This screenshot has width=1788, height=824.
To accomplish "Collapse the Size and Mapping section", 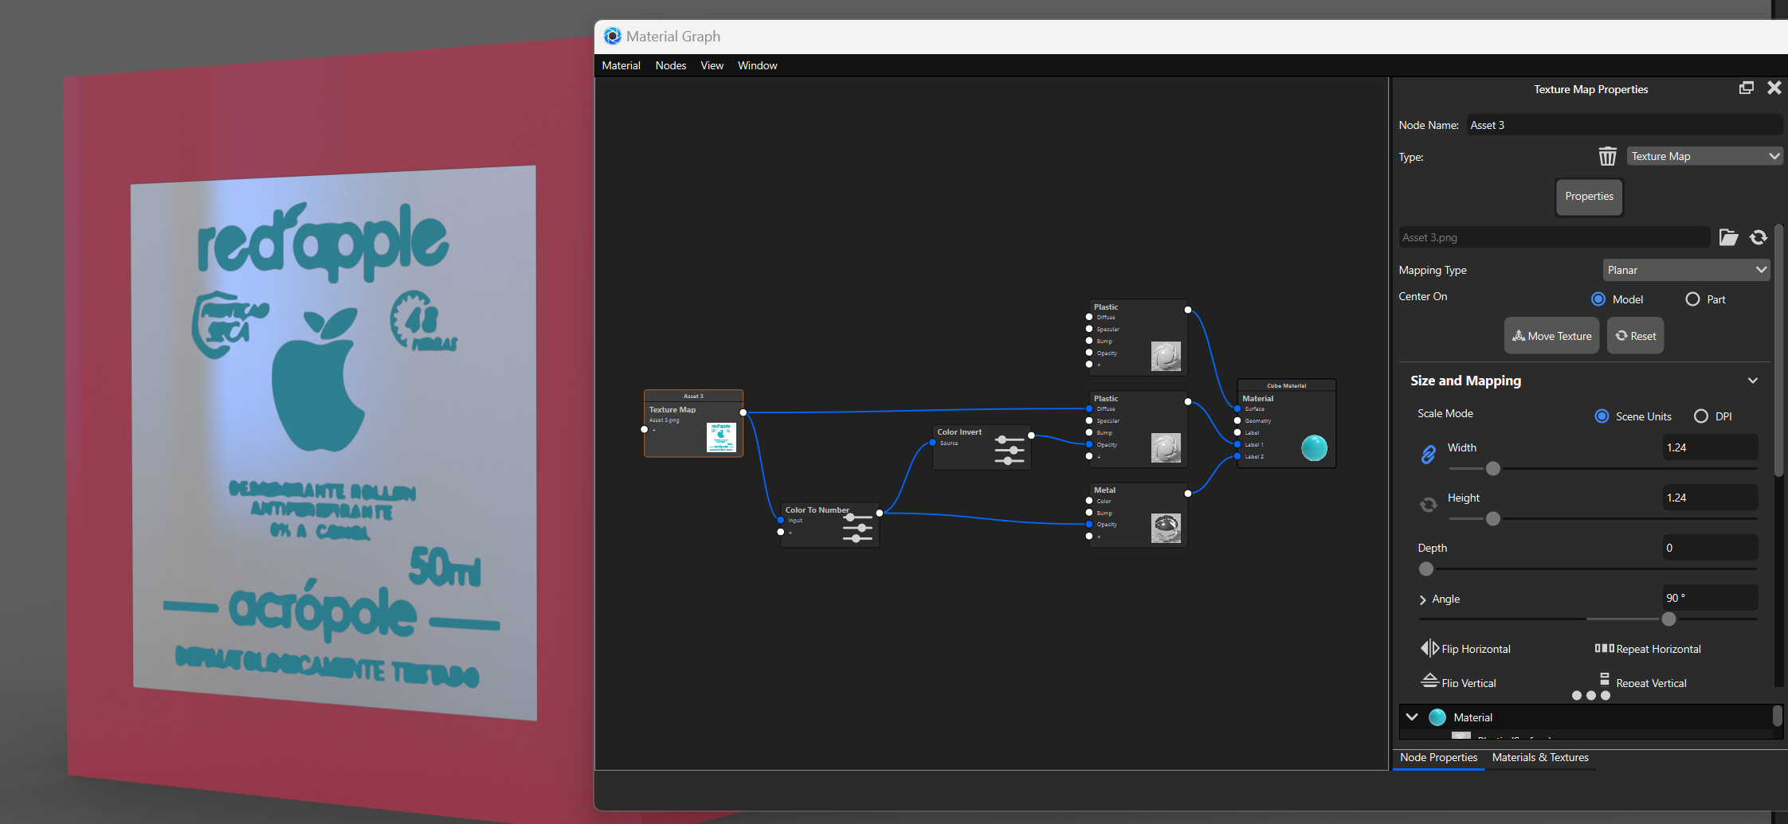I will point(1752,381).
